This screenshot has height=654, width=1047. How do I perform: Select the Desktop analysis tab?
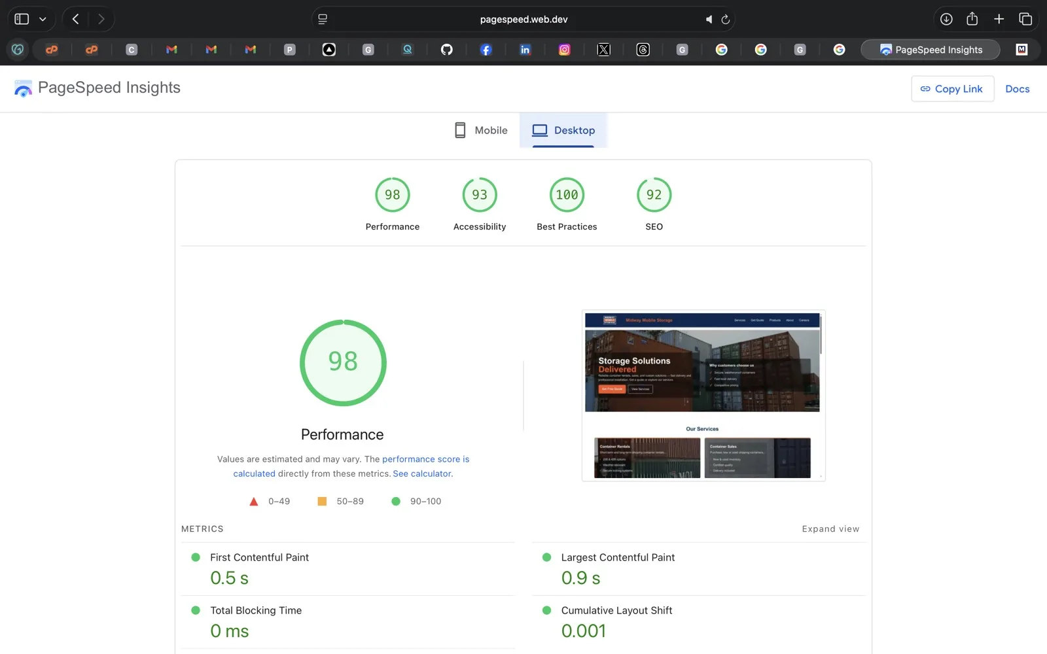click(x=563, y=130)
